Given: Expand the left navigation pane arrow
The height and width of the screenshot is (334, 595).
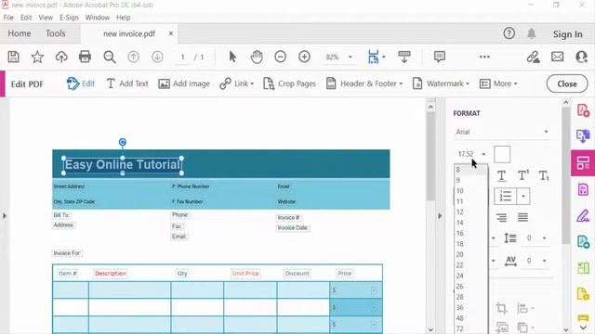Looking at the screenshot, I should 4,216.
